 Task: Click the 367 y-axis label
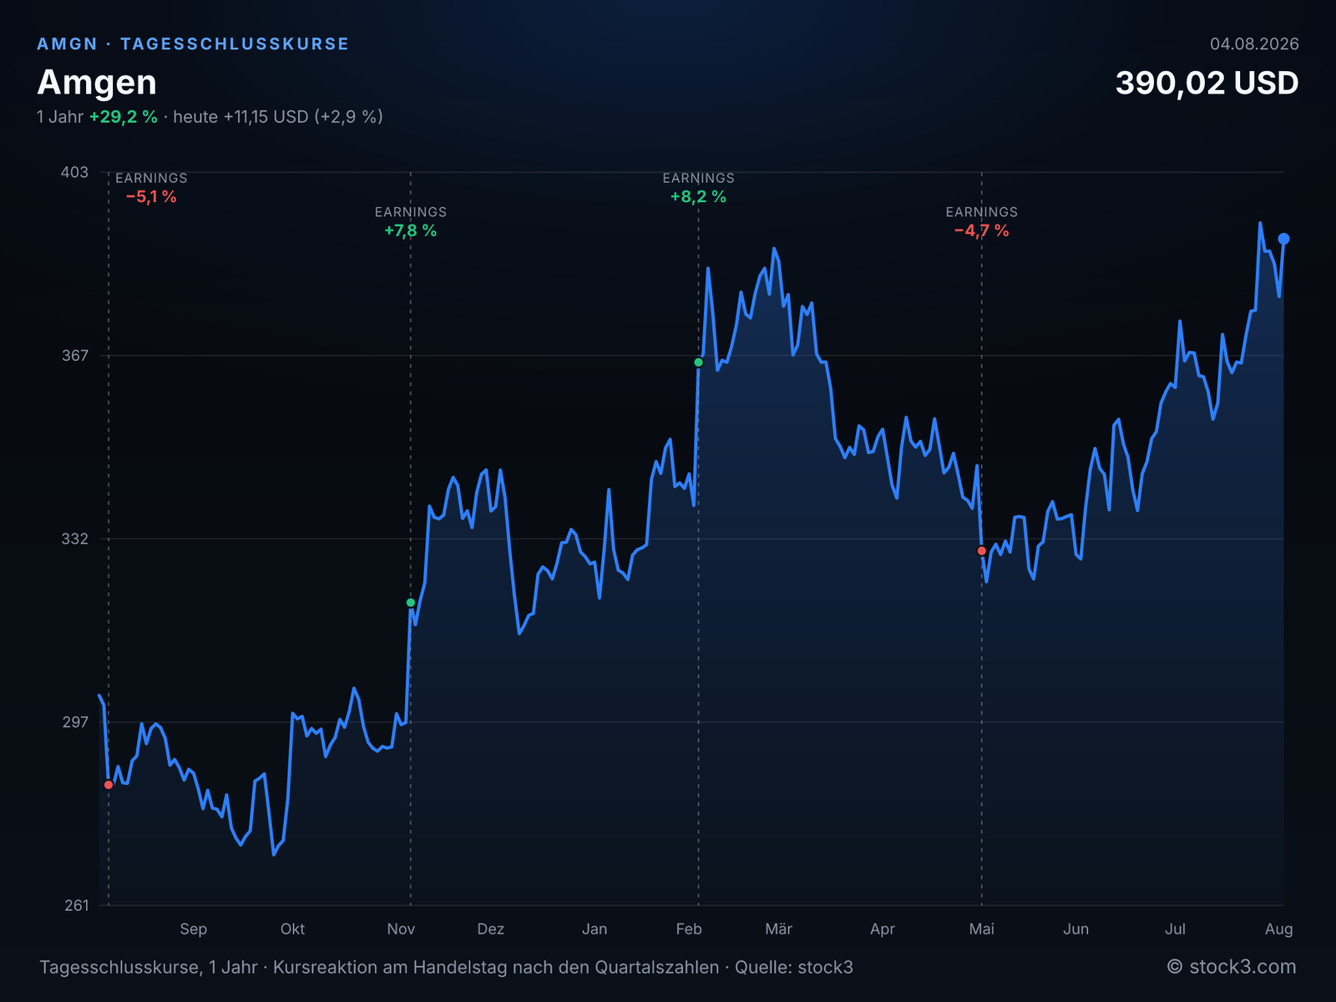click(74, 356)
